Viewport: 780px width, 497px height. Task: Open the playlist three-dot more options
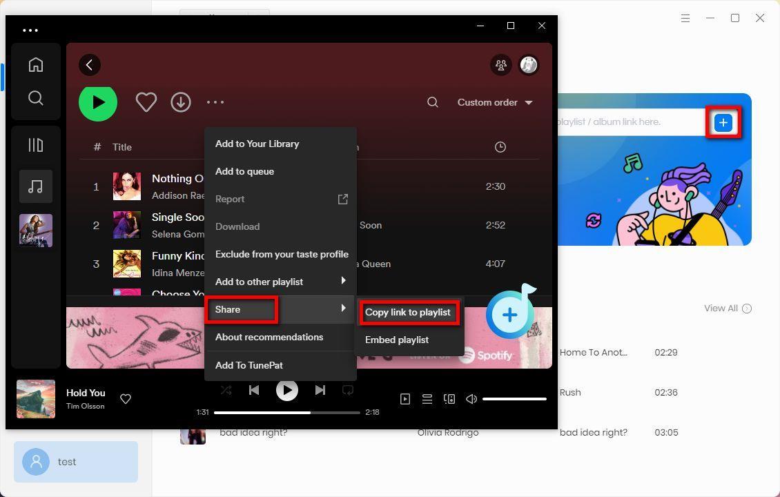pyautogui.click(x=215, y=102)
